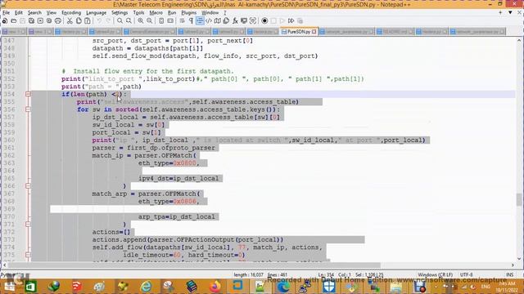Click the fold marker at line 375
The height and width of the screenshot is (294, 524).
point(28,255)
